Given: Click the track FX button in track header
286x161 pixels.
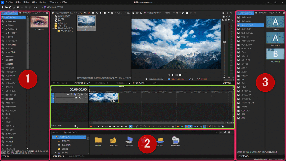Looking at the screenshot, I should pyautogui.click(x=79, y=94).
